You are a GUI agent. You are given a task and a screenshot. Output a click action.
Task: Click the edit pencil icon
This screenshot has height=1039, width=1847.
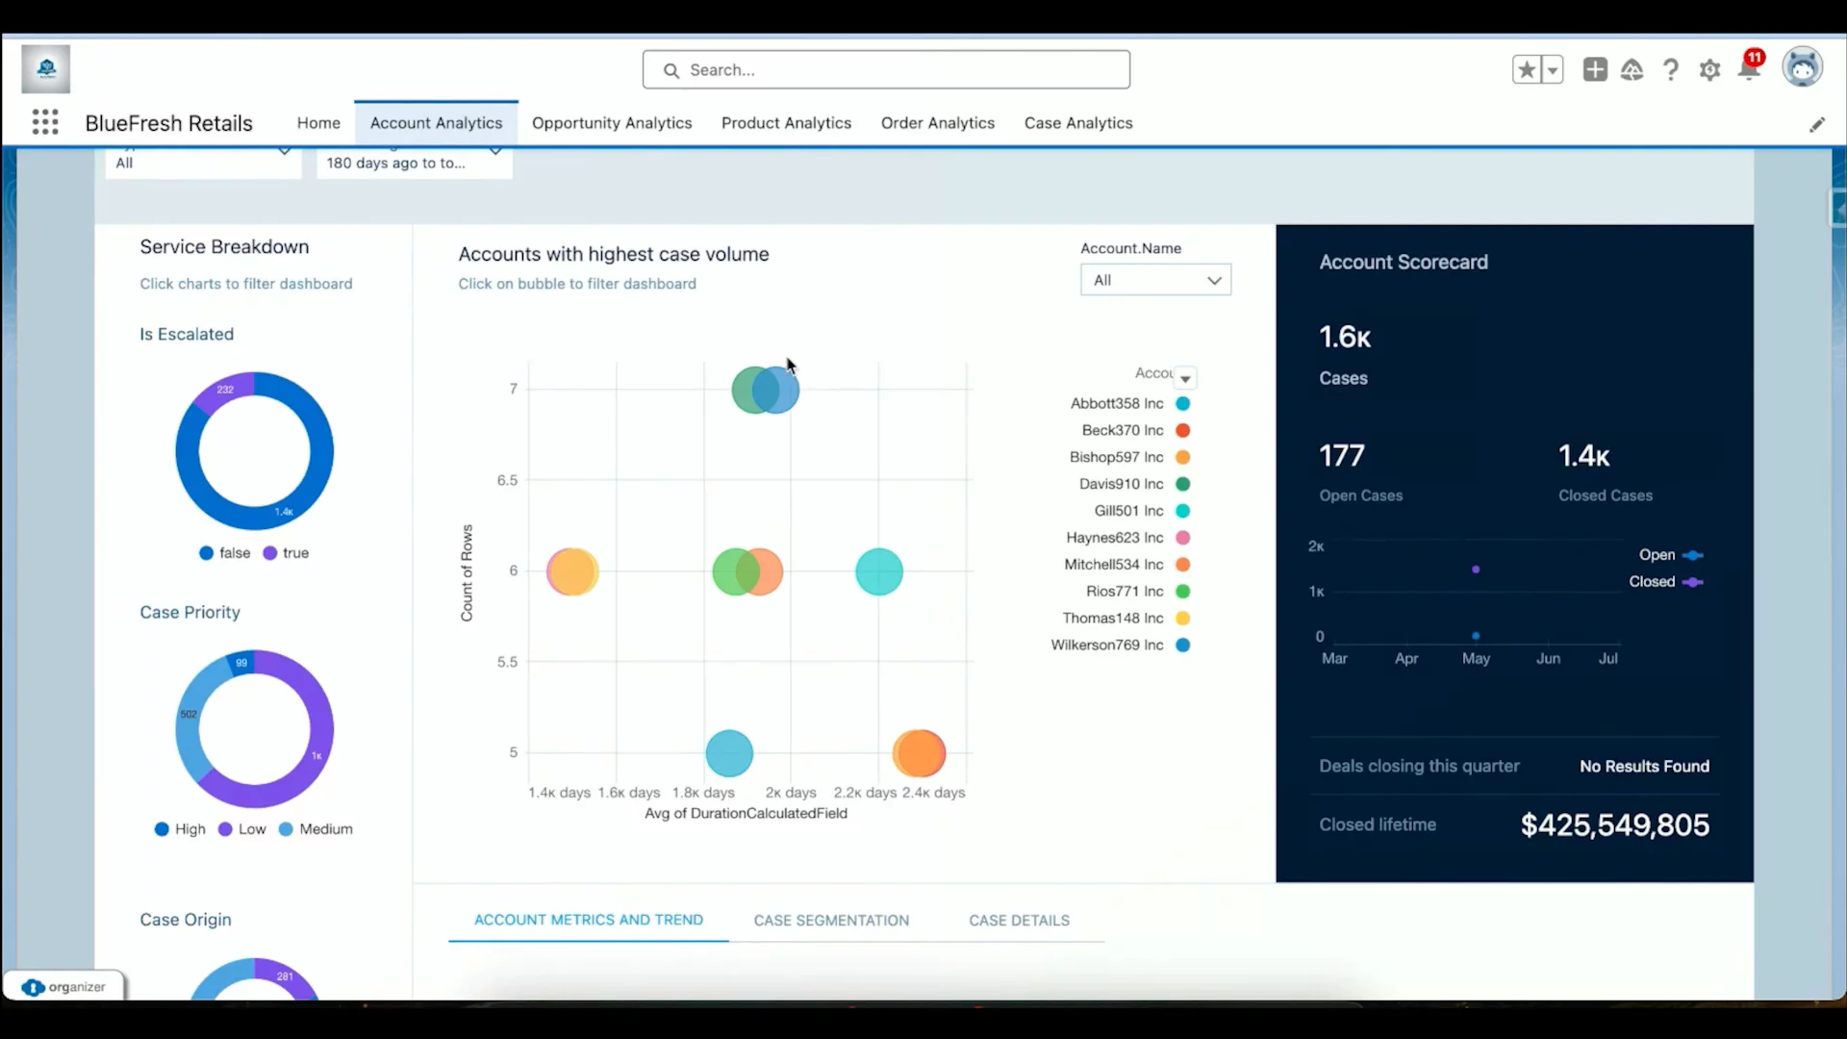pyautogui.click(x=1817, y=124)
